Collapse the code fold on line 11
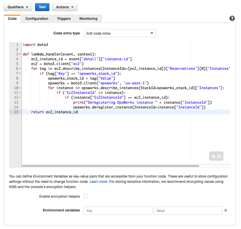Screen dimensions: 241x229 (x=20, y=93)
